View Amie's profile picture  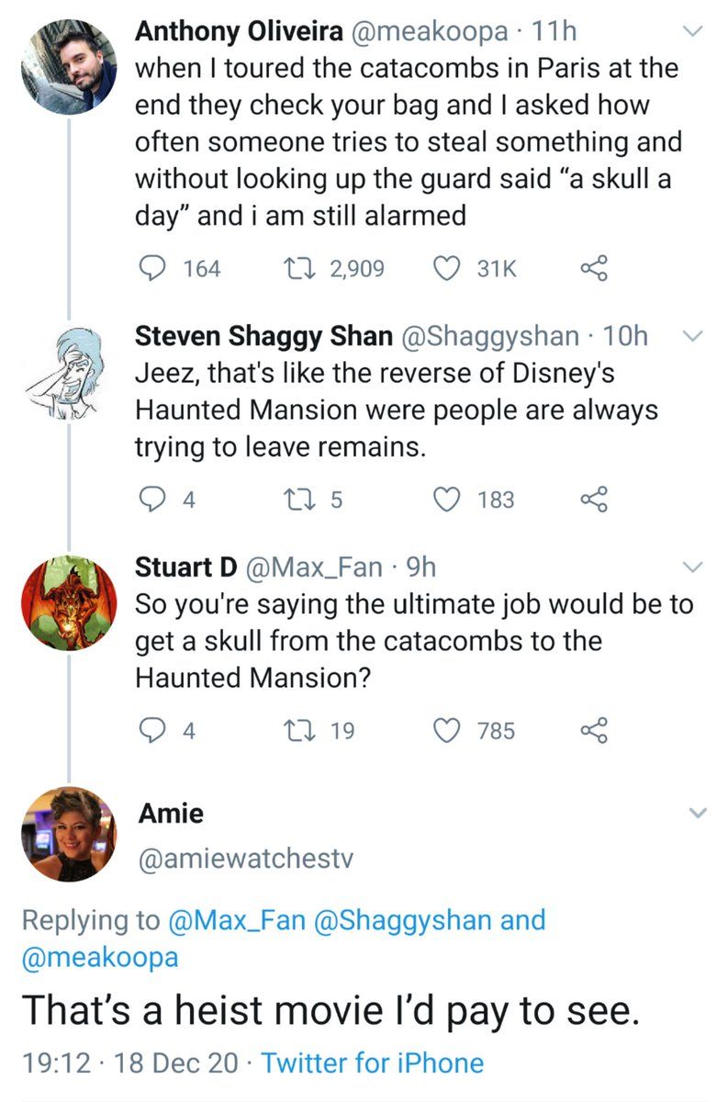click(x=69, y=834)
